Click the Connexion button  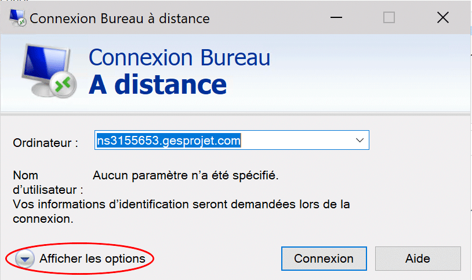(x=324, y=259)
